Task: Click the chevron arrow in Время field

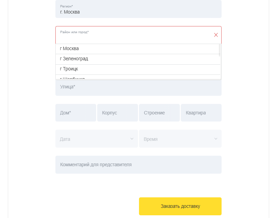Action: tap(216, 139)
